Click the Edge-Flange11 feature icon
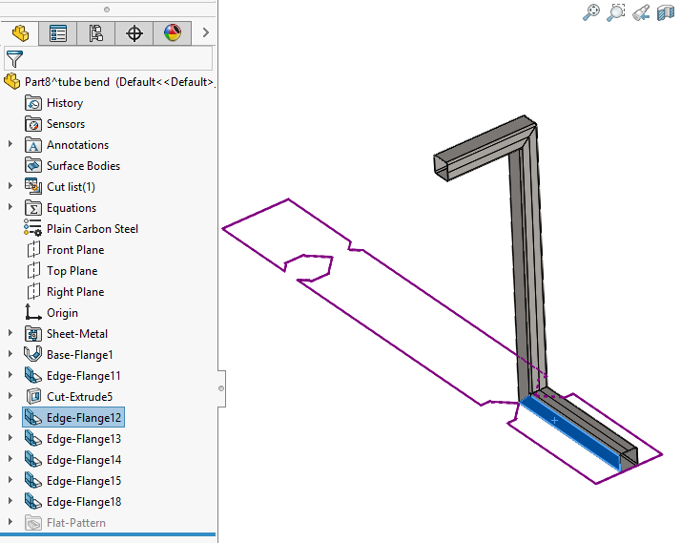 [x=33, y=375]
